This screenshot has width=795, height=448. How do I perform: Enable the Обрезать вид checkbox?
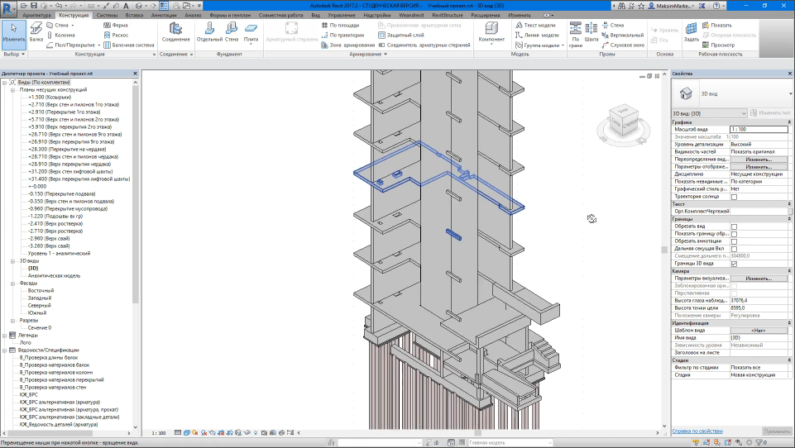(734, 226)
